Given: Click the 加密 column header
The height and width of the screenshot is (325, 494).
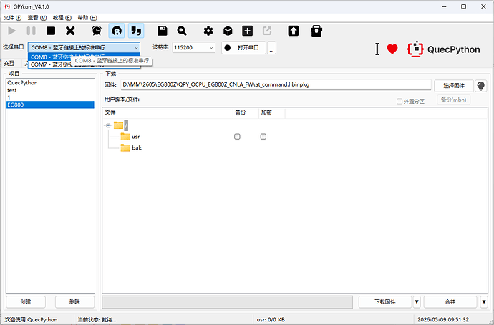Looking at the screenshot, I should pyautogui.click(x=272, y=112).
